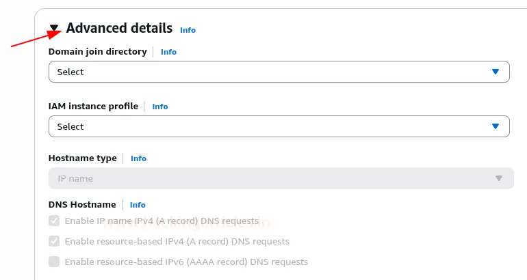Screen dimensions: 527x280
Task: Click the Domain join directory label
Action: (x=97, y=51)
